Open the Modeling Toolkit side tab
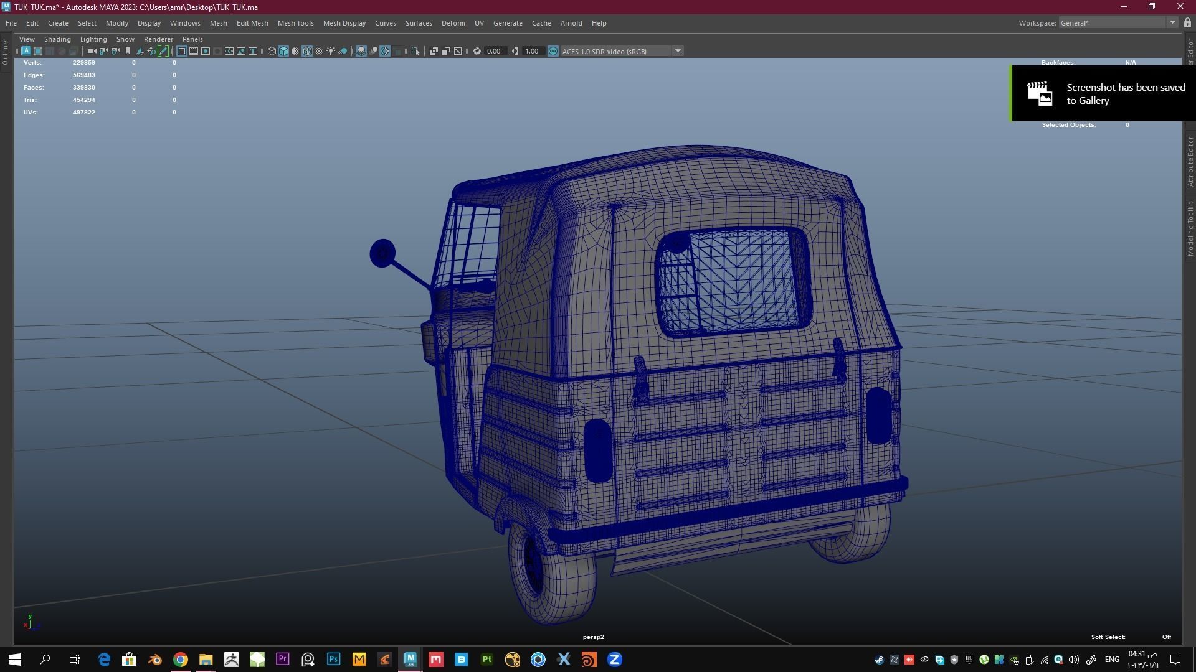The image size is (1196, 672). coord(1190,229)
